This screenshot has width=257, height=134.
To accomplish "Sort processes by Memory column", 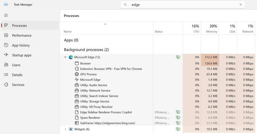I will 210,28.
